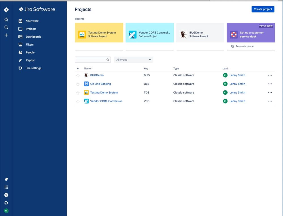Open the BUGDemo project link in the table
The width and height of the screenshot is (283, 216).
(97, 75)
